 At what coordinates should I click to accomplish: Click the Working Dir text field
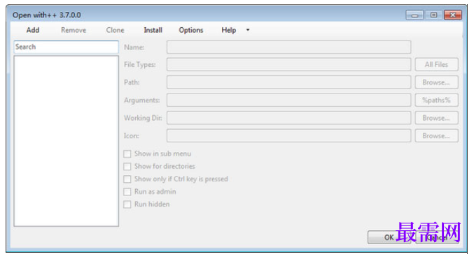coord(288,118)
